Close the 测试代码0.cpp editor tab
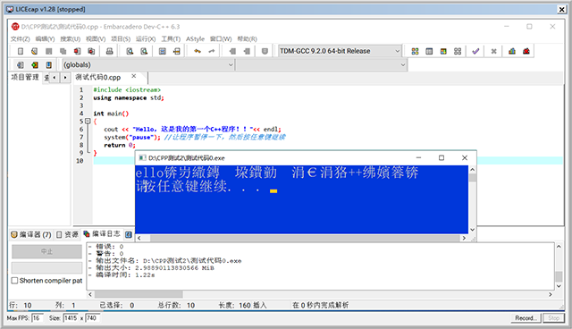The height and width of the screenshot is (329, 572). click(134, 76)
